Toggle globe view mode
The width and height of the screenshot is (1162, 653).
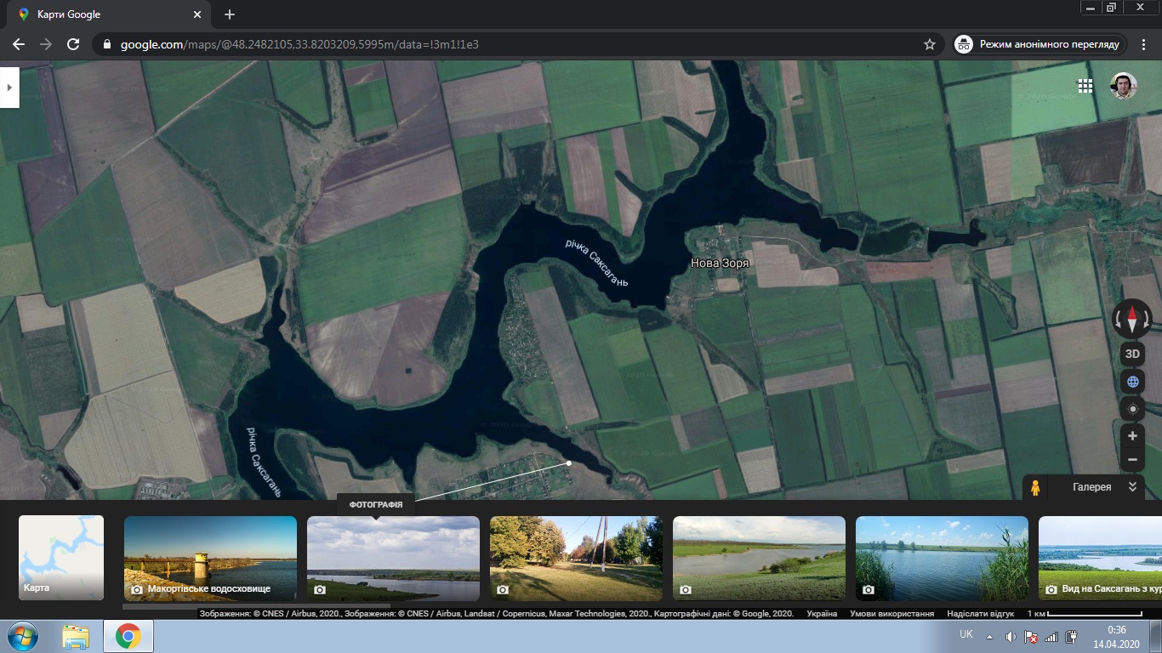tap(1132, 382)
